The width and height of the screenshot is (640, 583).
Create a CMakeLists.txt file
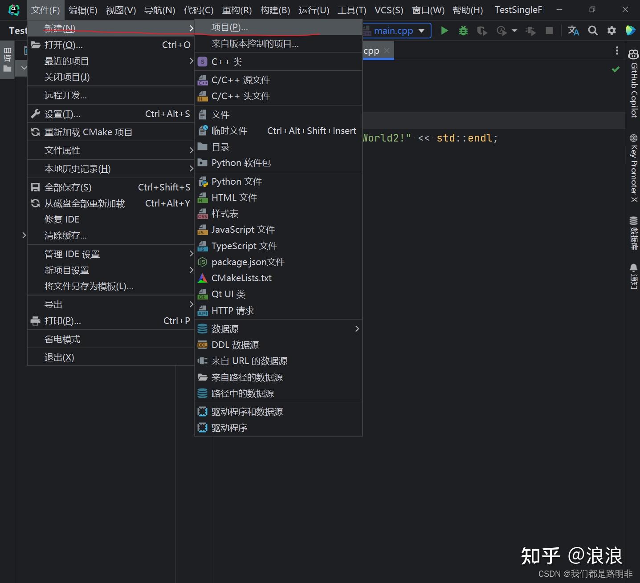click(x=278, y=278)
